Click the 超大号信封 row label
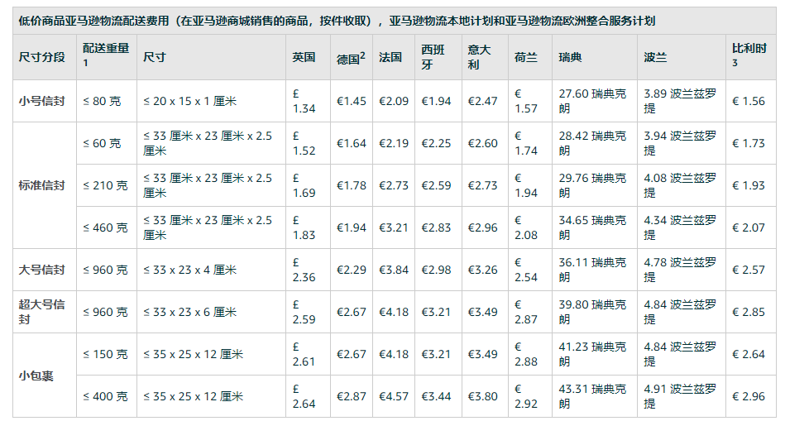Screen dimensions: 785x421 pos(41,311)
